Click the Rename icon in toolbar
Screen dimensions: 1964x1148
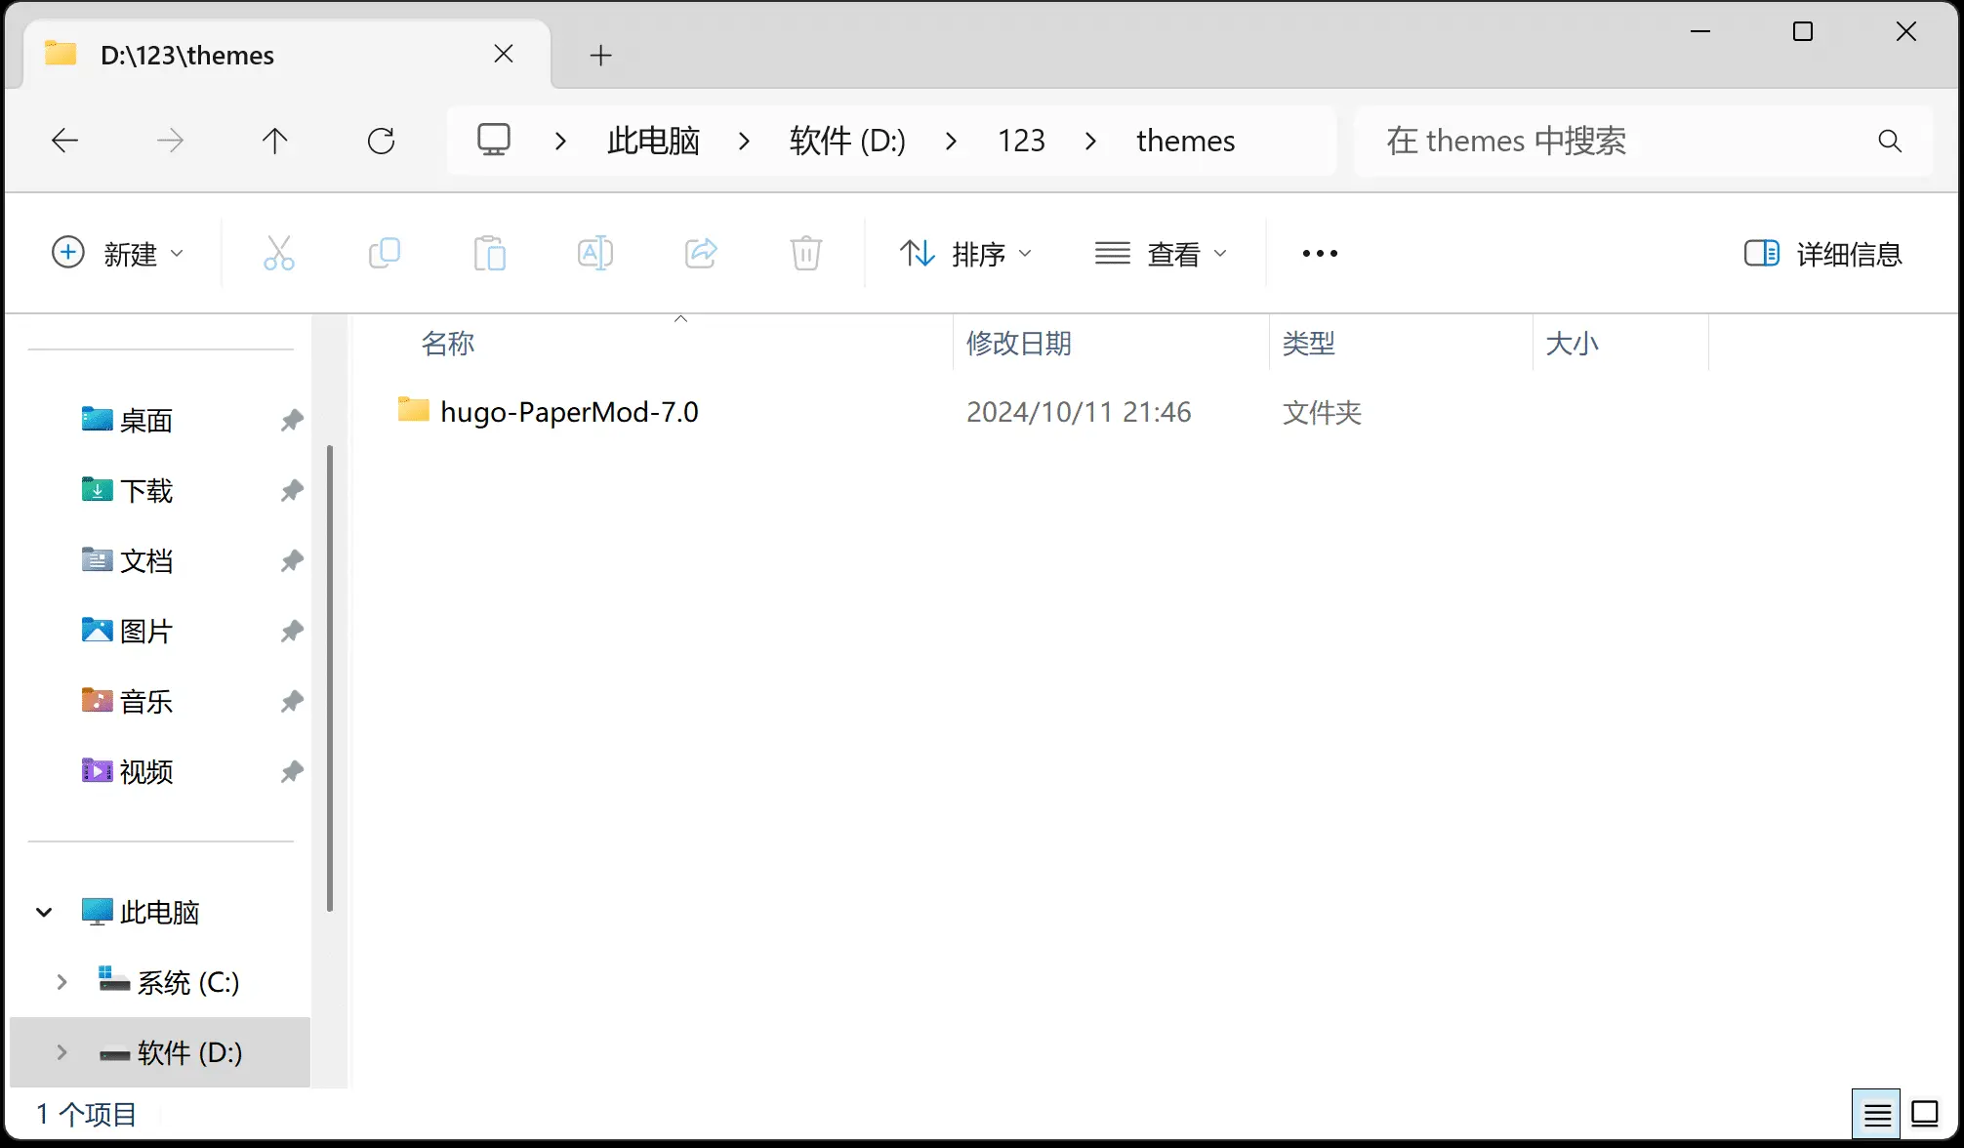[594, 254]
